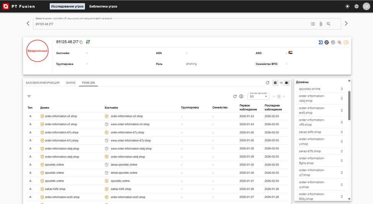Screen dimensions: 373x204
Task: Toggle the light theme sun icon
Action: tap(347, 6)
